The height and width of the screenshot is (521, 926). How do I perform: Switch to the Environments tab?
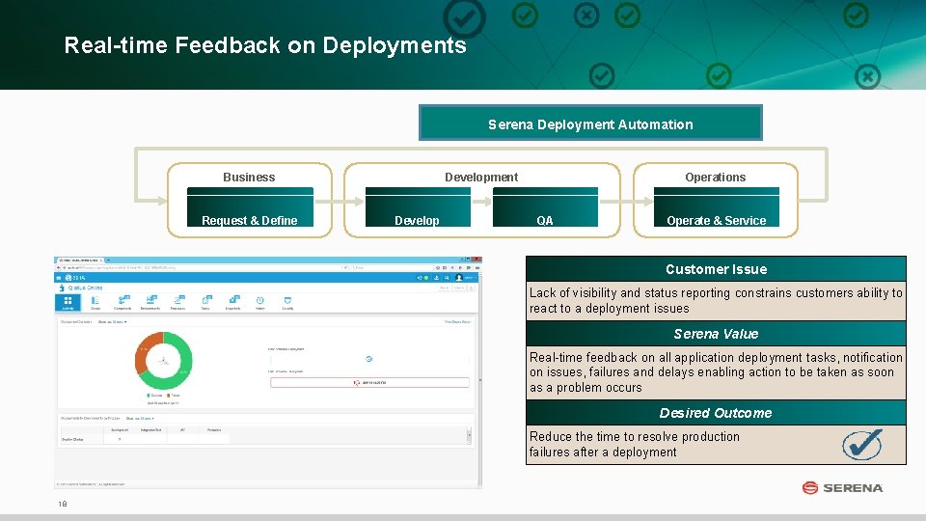point(150,302)
